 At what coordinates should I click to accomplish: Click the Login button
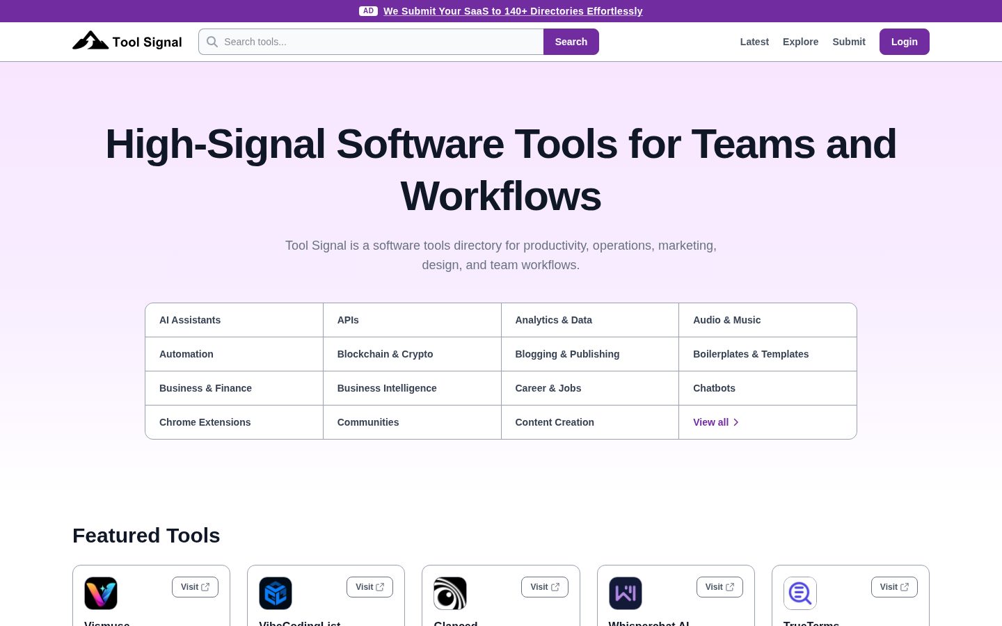point(905,42)
